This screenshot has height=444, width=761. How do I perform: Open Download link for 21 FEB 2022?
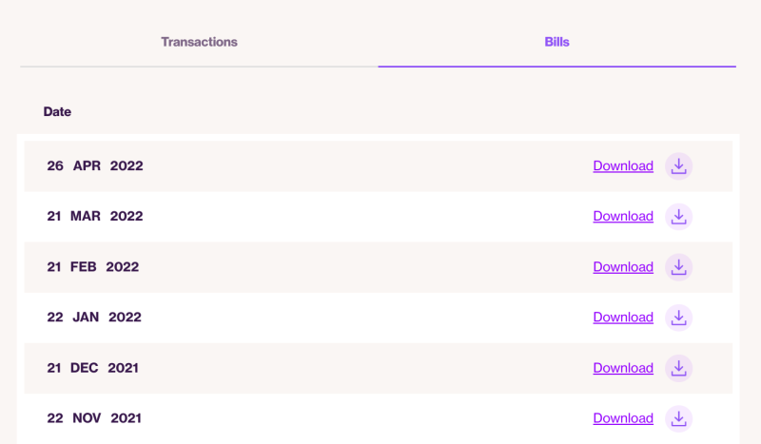coord(623,267)
